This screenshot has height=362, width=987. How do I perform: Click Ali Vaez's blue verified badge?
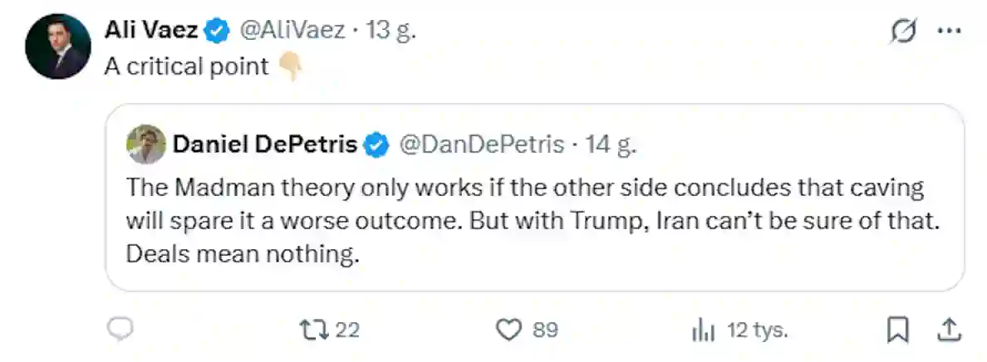[x=218, y=32]
